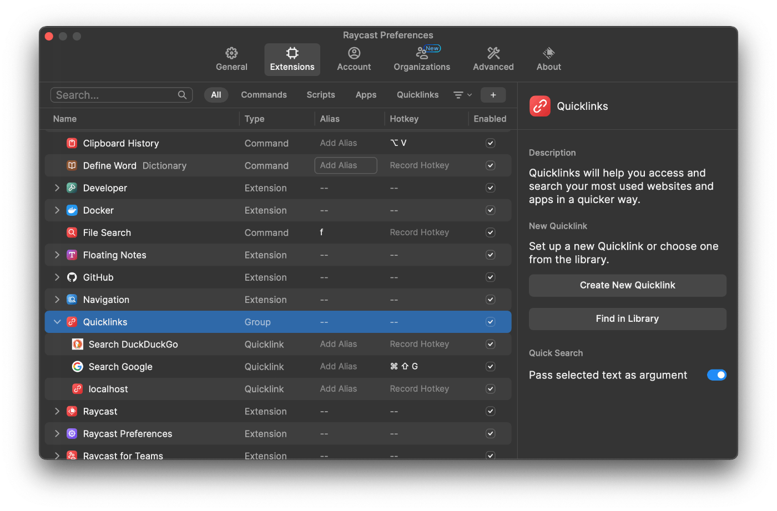Disable Search DuckDuckGo checkbox

(491, 345)
